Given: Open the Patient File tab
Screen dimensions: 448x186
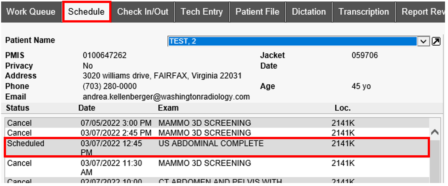Looking at the screenshot, I should point(257,12).
